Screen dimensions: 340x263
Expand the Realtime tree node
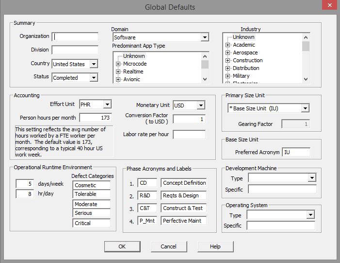tap(118, 72)
